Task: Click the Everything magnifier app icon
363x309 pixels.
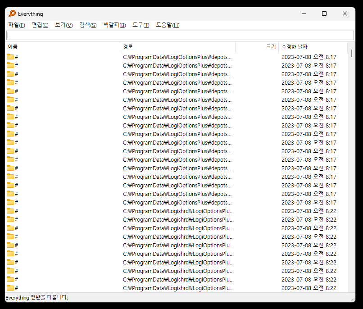Action: (12, 14)
